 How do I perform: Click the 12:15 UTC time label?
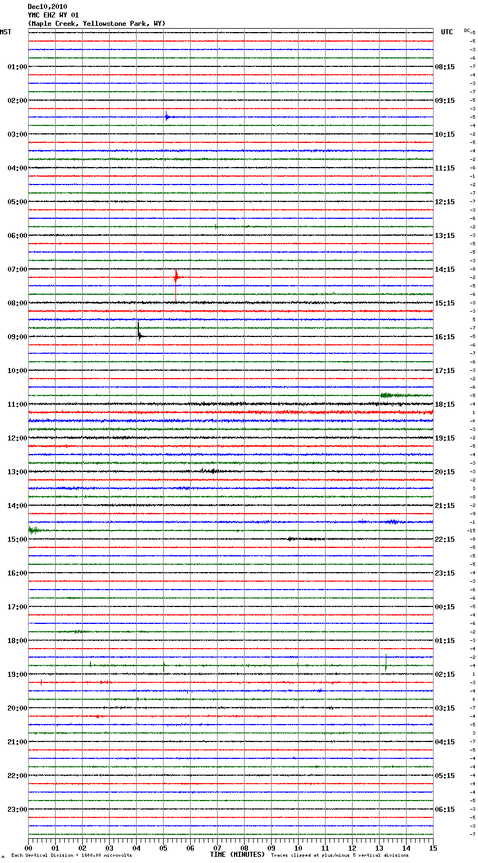click(445, 202)
